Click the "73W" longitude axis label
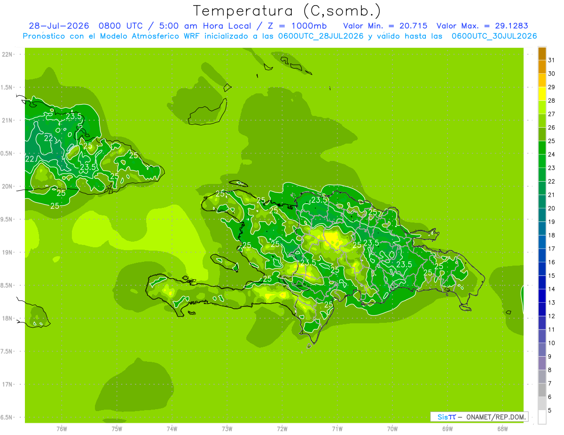The width and height of the screenshot is (564, 435). tap(227, 428)
